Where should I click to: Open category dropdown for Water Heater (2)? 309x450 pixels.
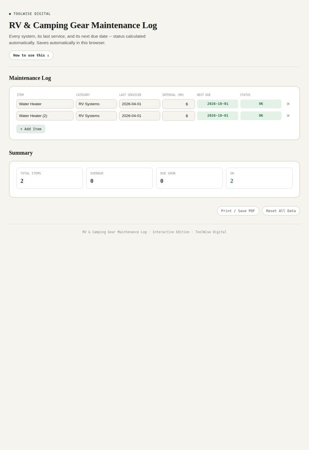pos(96,116)
